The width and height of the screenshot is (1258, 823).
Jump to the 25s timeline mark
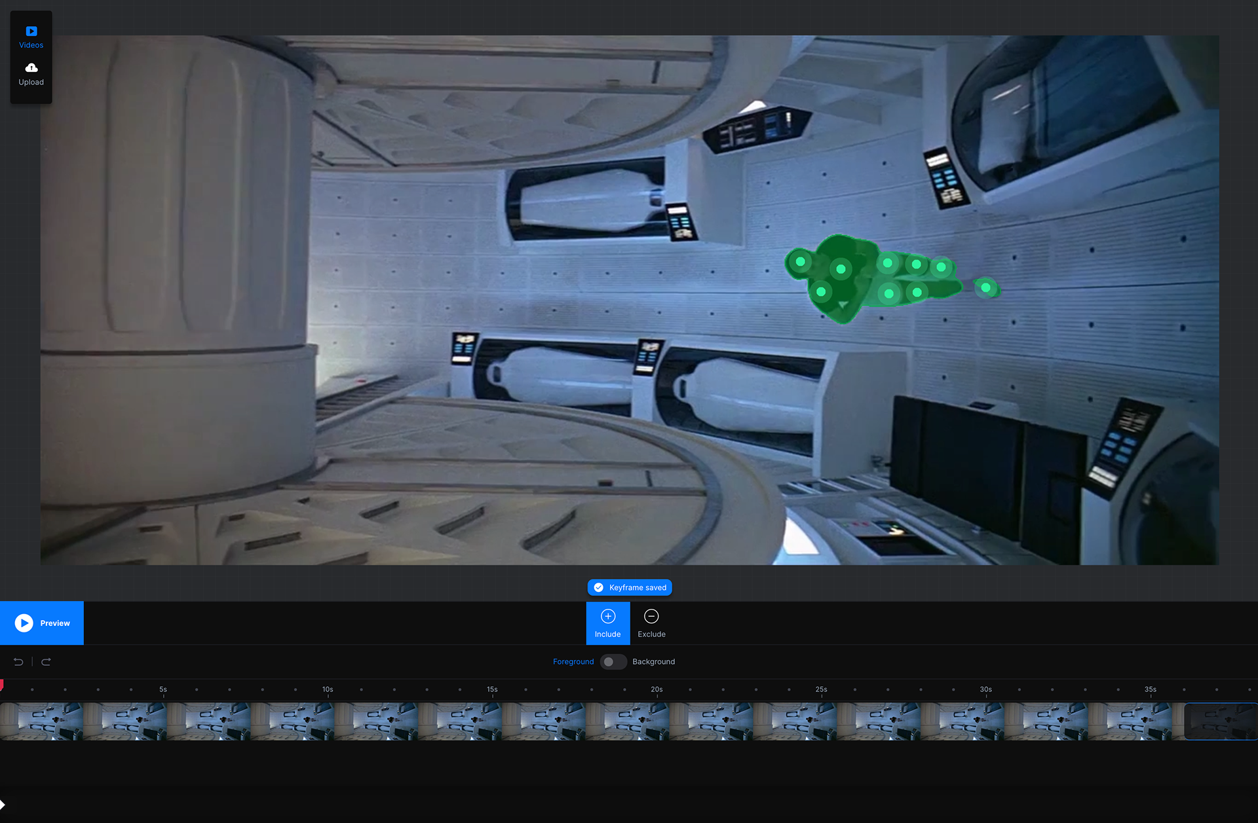coord(821,689)
